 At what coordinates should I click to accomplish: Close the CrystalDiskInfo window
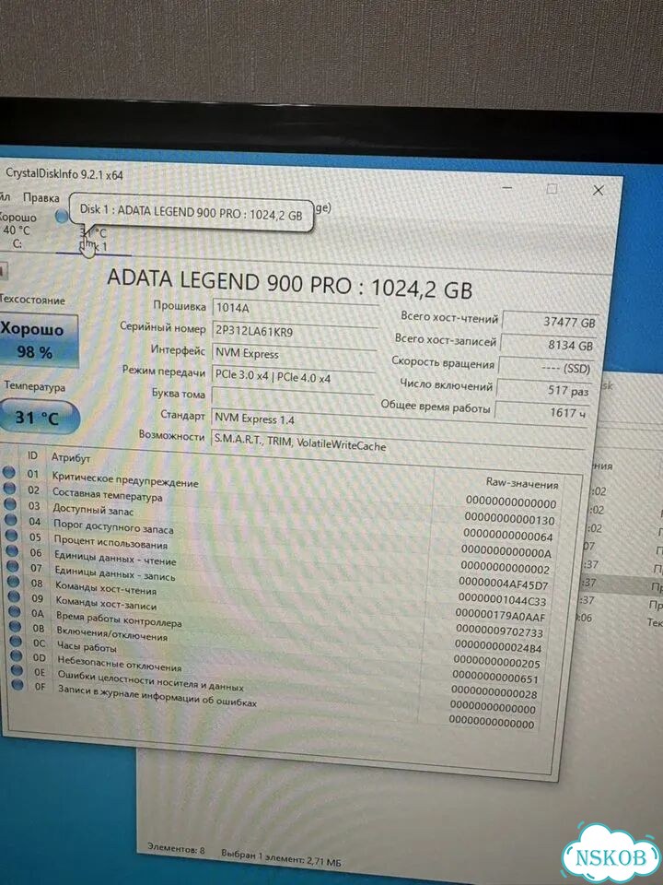click(x=599, y=191)
